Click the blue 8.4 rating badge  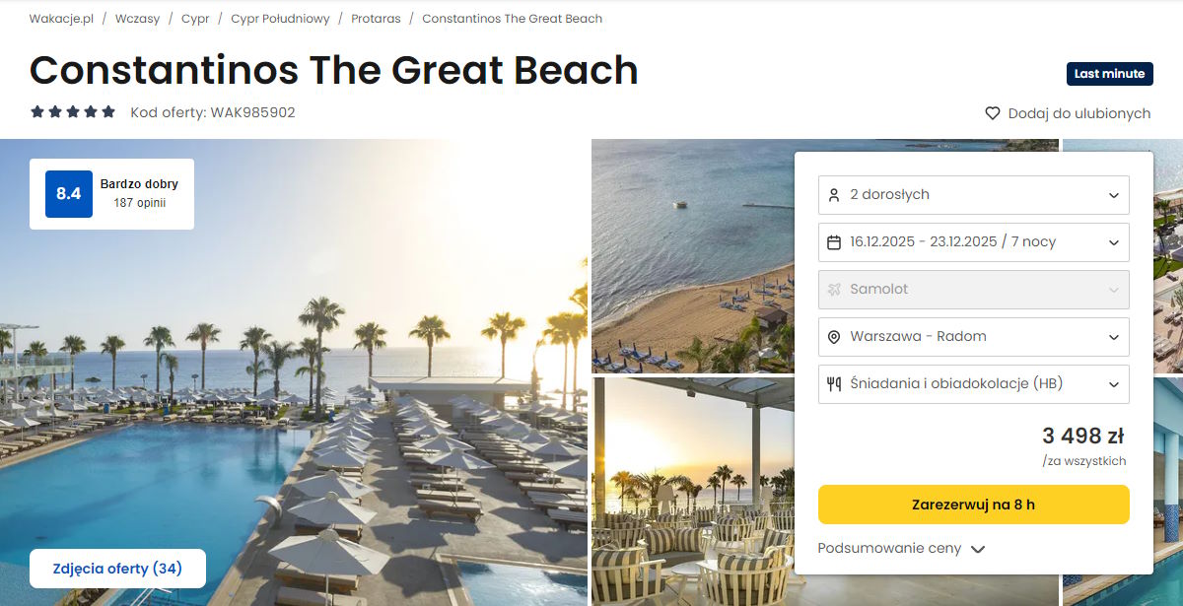pyautogui.click(x=68, y=194)
